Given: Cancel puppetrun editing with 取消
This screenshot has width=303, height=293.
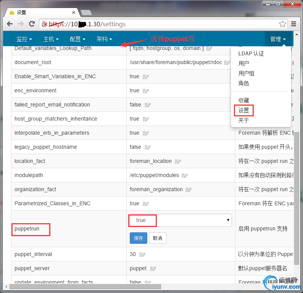Looking at the screenshot, I should (x=158, y=238).
